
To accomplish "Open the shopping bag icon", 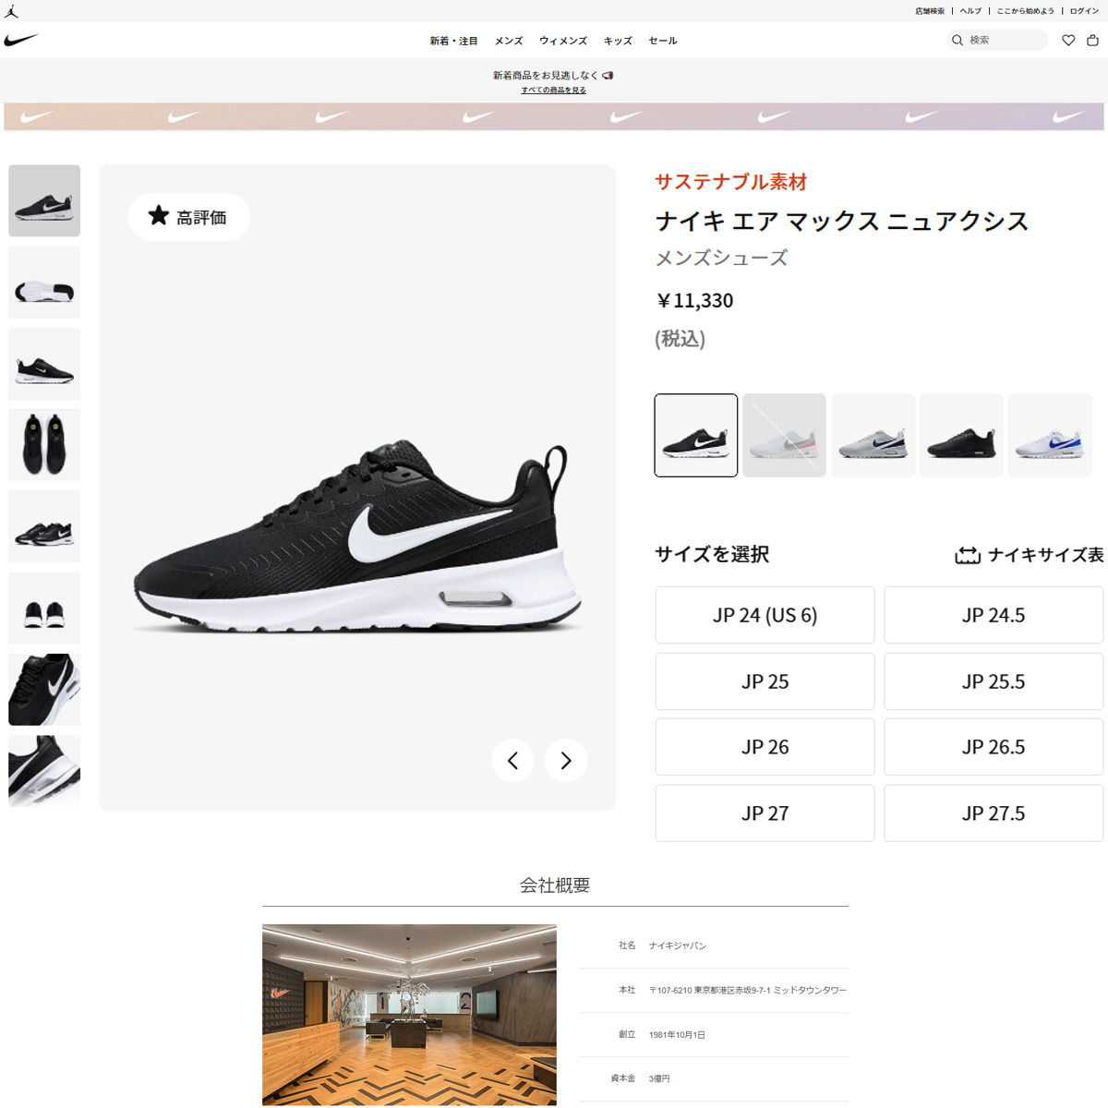I will click(1092, 41).
